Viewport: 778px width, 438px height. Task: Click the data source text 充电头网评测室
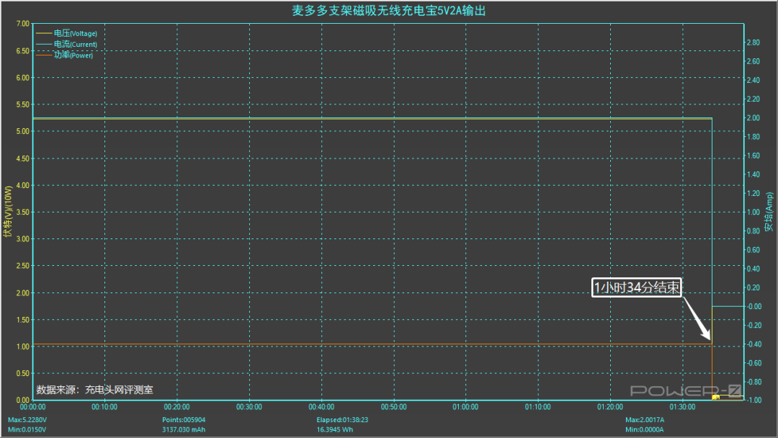[x=119, y=390]
